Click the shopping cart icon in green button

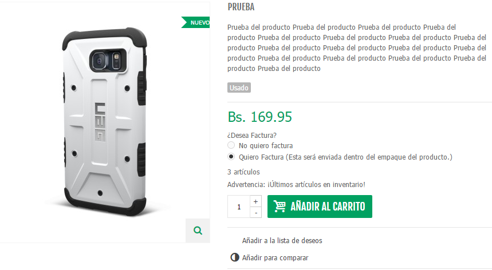pyautogui.click(x=280, y=207)
